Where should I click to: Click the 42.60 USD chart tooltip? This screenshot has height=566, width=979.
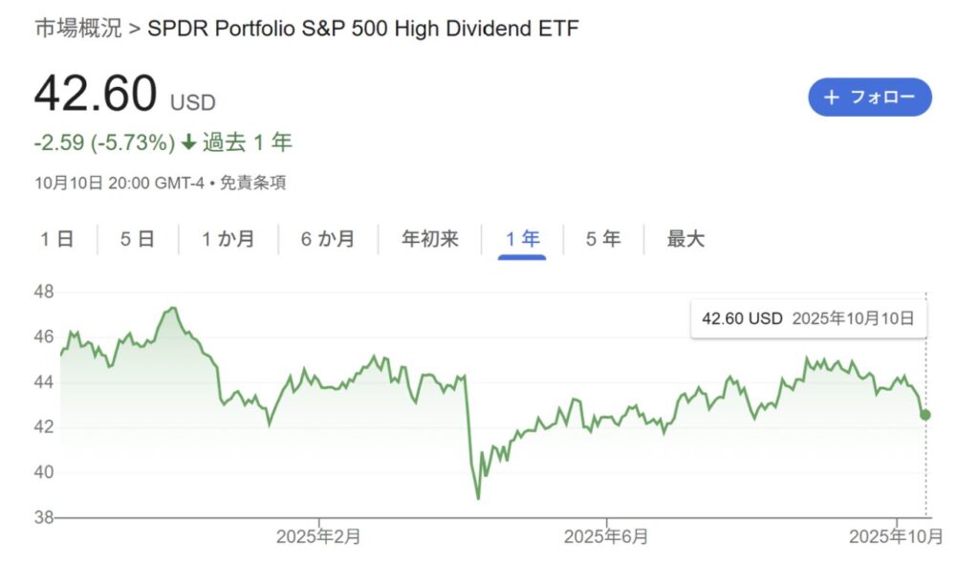(808, 318)
